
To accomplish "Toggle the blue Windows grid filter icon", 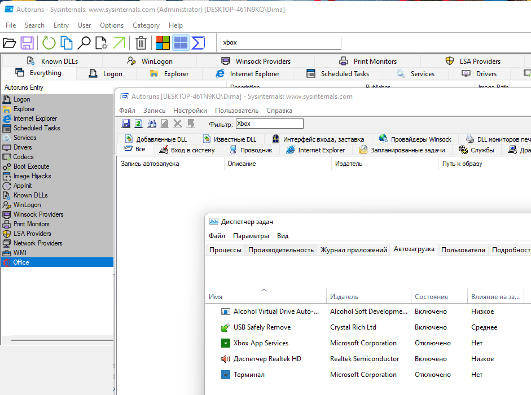I will pyautogui.click(x=181, y=43).
